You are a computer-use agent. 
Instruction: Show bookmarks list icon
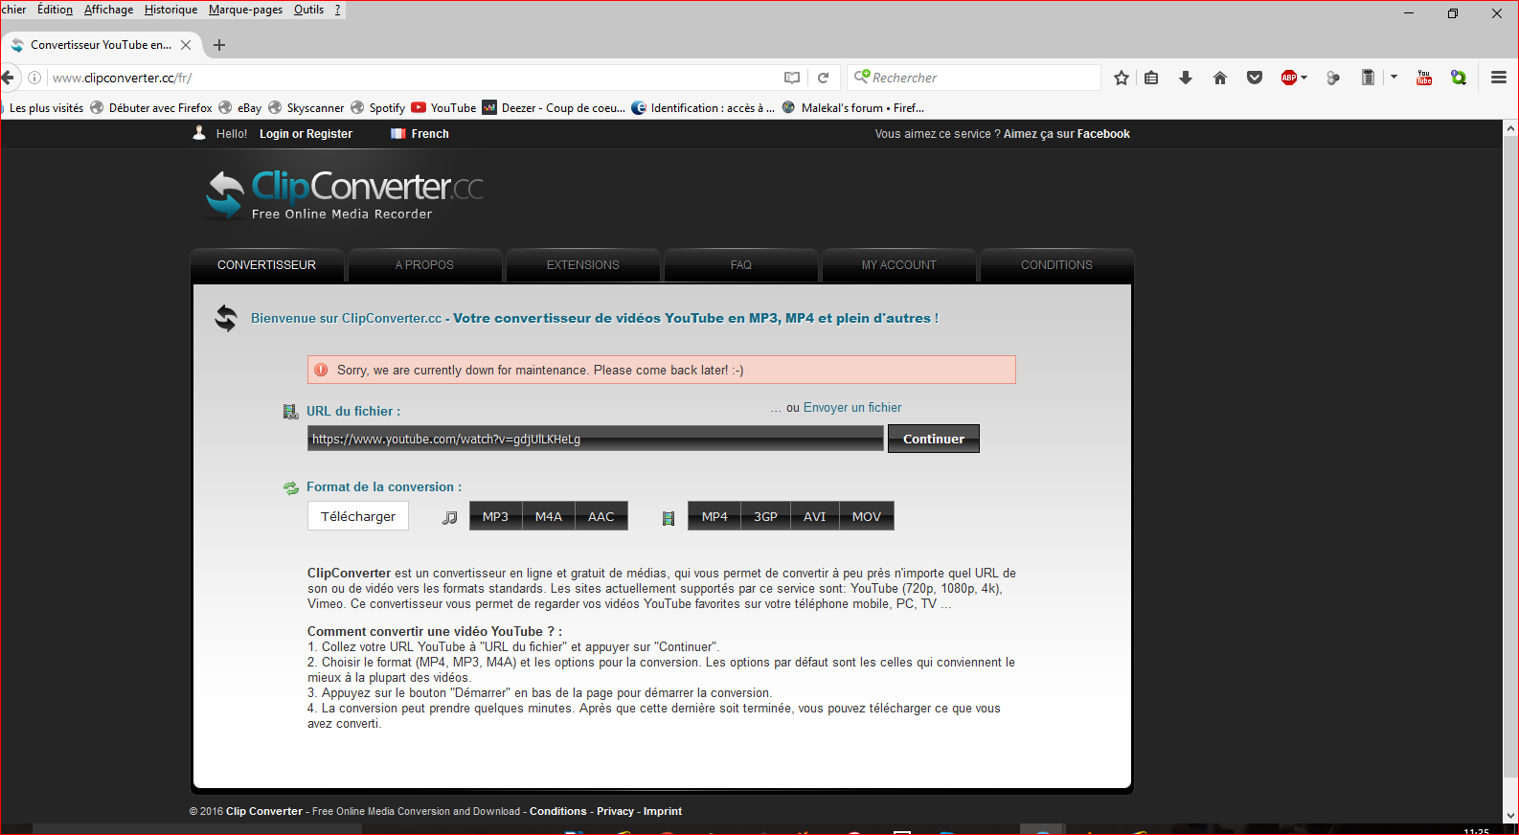[1151, 78]
